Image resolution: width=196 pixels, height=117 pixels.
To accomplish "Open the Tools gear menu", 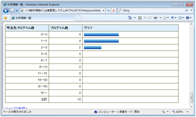I will point(181,18).
